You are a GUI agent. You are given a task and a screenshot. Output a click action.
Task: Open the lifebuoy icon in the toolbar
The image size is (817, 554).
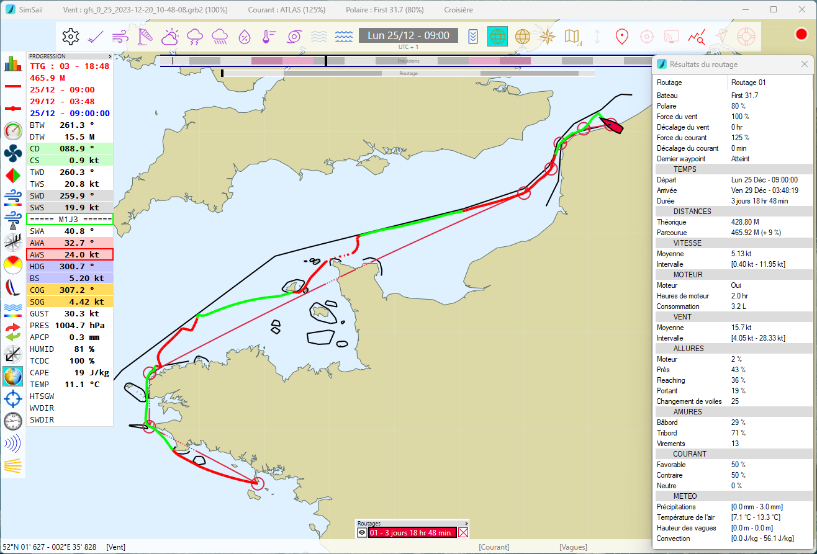point(745,37)
